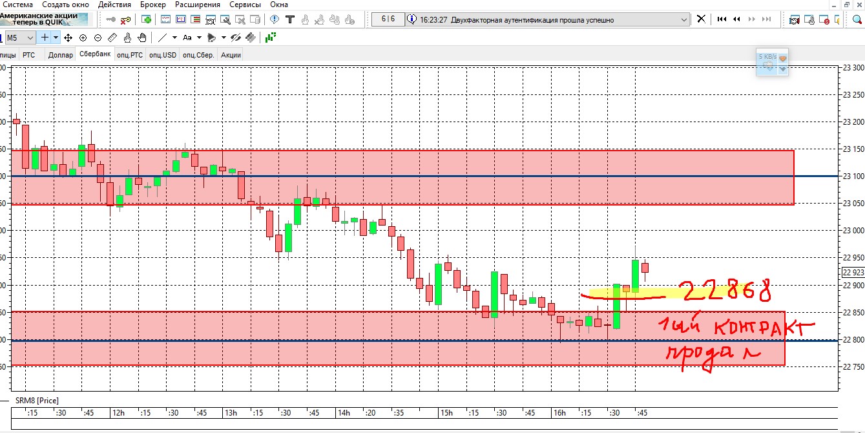Click the window with red stop icon

point(824,21)
